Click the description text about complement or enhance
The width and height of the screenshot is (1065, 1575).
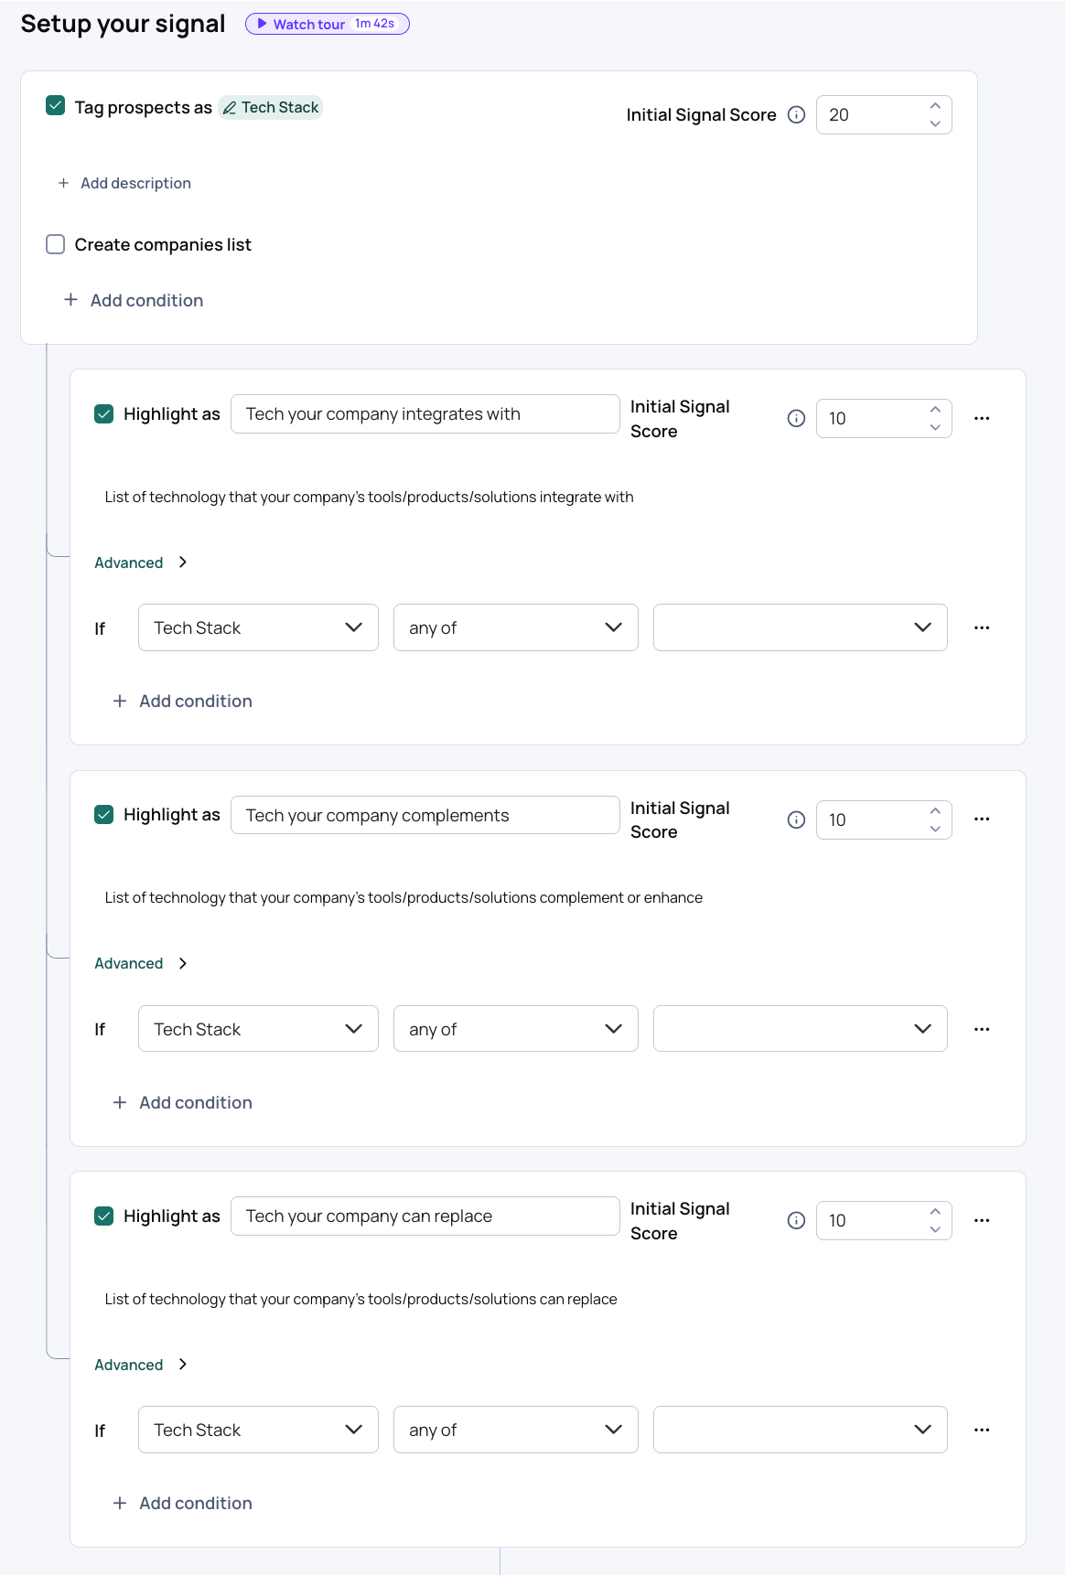pos(403,897)
